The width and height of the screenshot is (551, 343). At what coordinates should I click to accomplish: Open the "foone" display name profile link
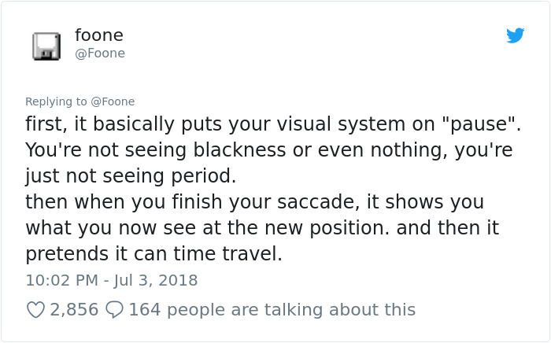98,35
